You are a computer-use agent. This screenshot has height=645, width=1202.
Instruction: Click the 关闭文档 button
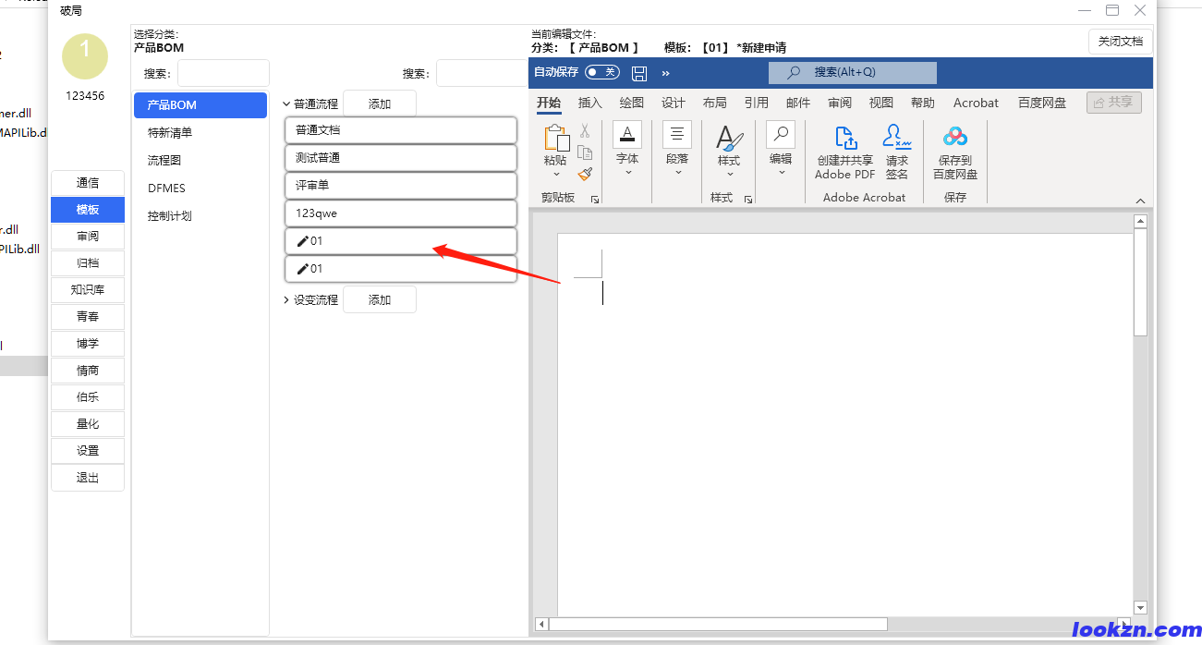click(x=1120, y=42)
